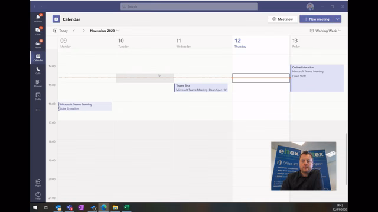Open the Planner app
This screenshot has width=378, height=212.
tap(38, 84)
